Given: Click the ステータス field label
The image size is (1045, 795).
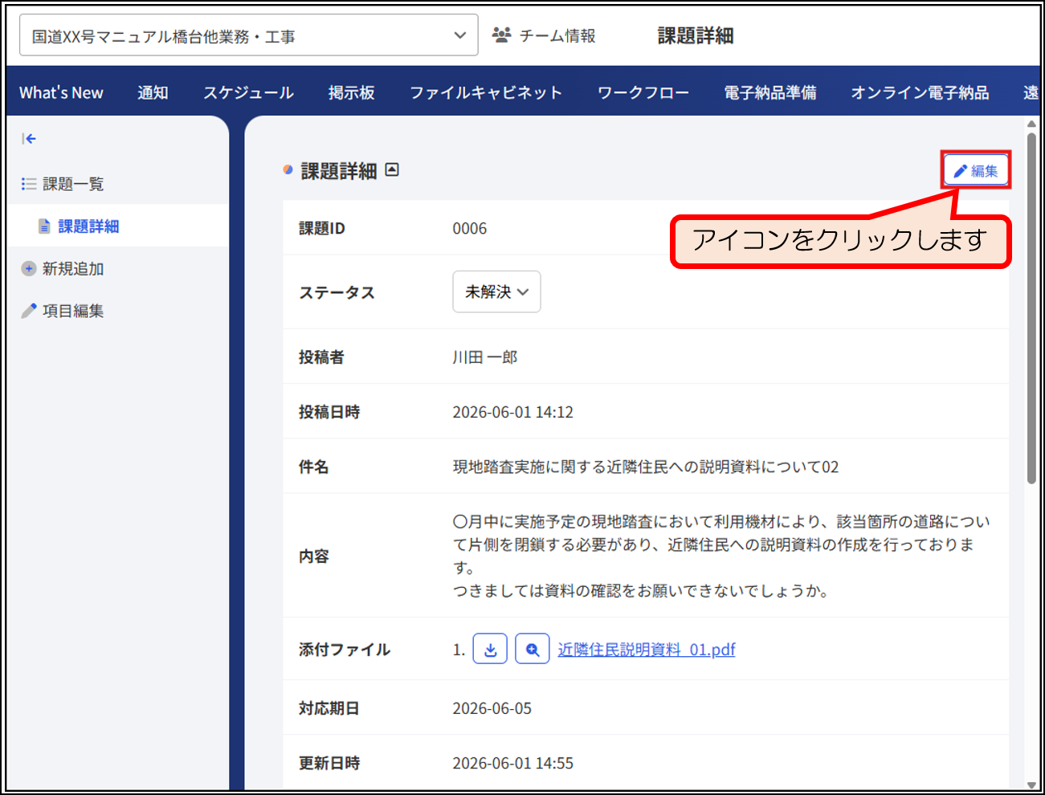Looking at the screenshot, I should tap(337, 292).
